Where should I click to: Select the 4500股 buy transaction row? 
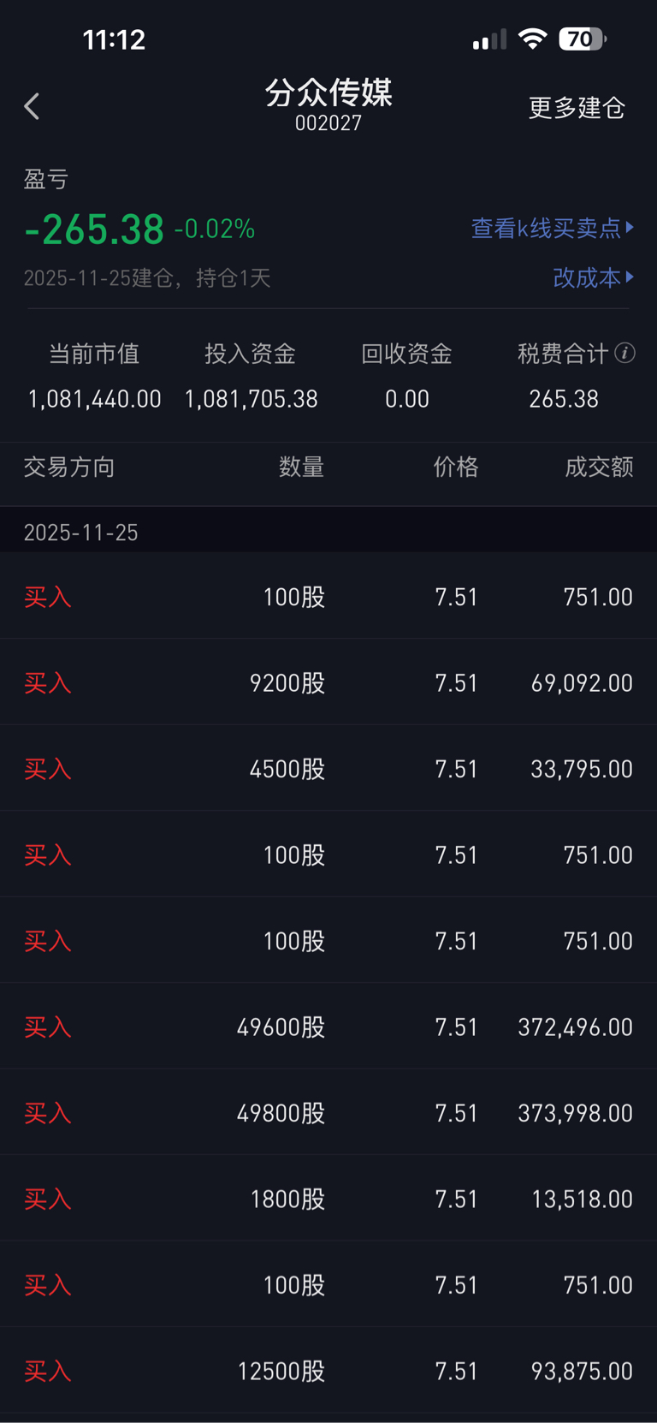click(328, 769)
